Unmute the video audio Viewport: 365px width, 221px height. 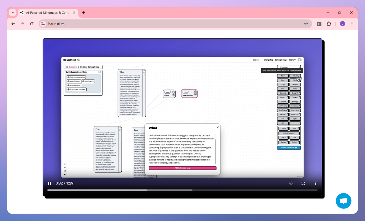pyautogui.click(x=290, y=183)
